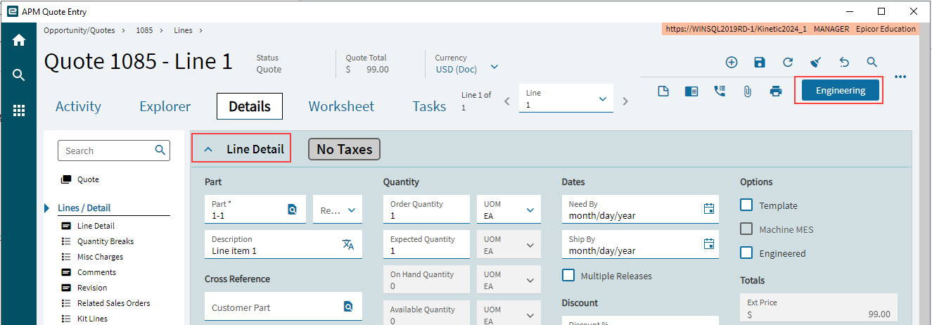This screenshot has width=932, height=325.
Task: Search the navigation tree magnifier
Action: 160,150
